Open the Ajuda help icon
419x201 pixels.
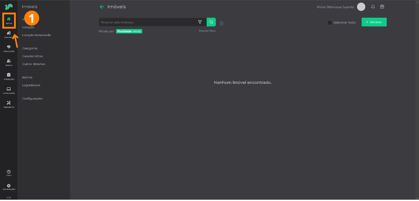tap(9, 173)
